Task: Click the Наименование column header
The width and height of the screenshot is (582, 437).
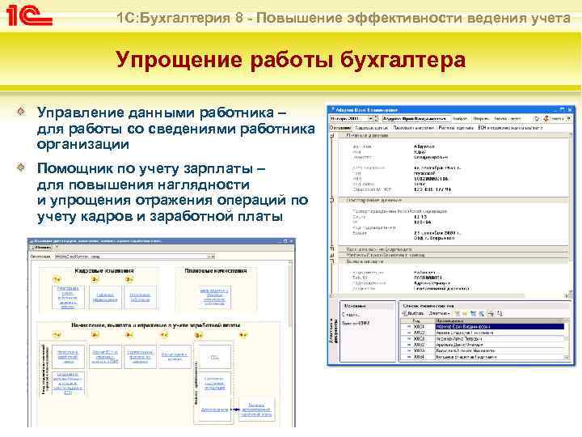Action: 500,320
